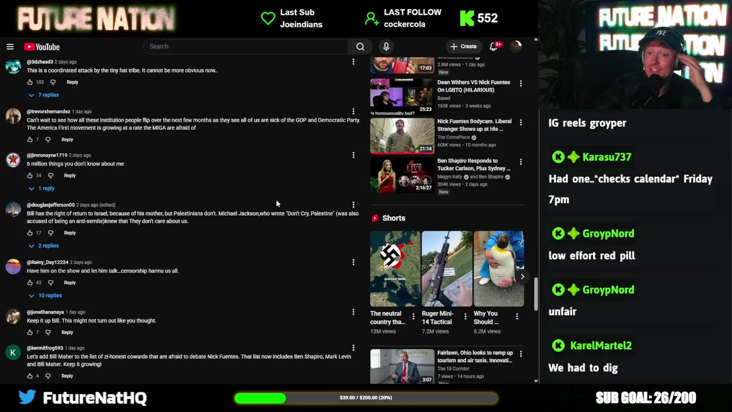Like the comment by @Rainy_Day12234
This screenshot has width=732, height=412.
tap(30, 283)
